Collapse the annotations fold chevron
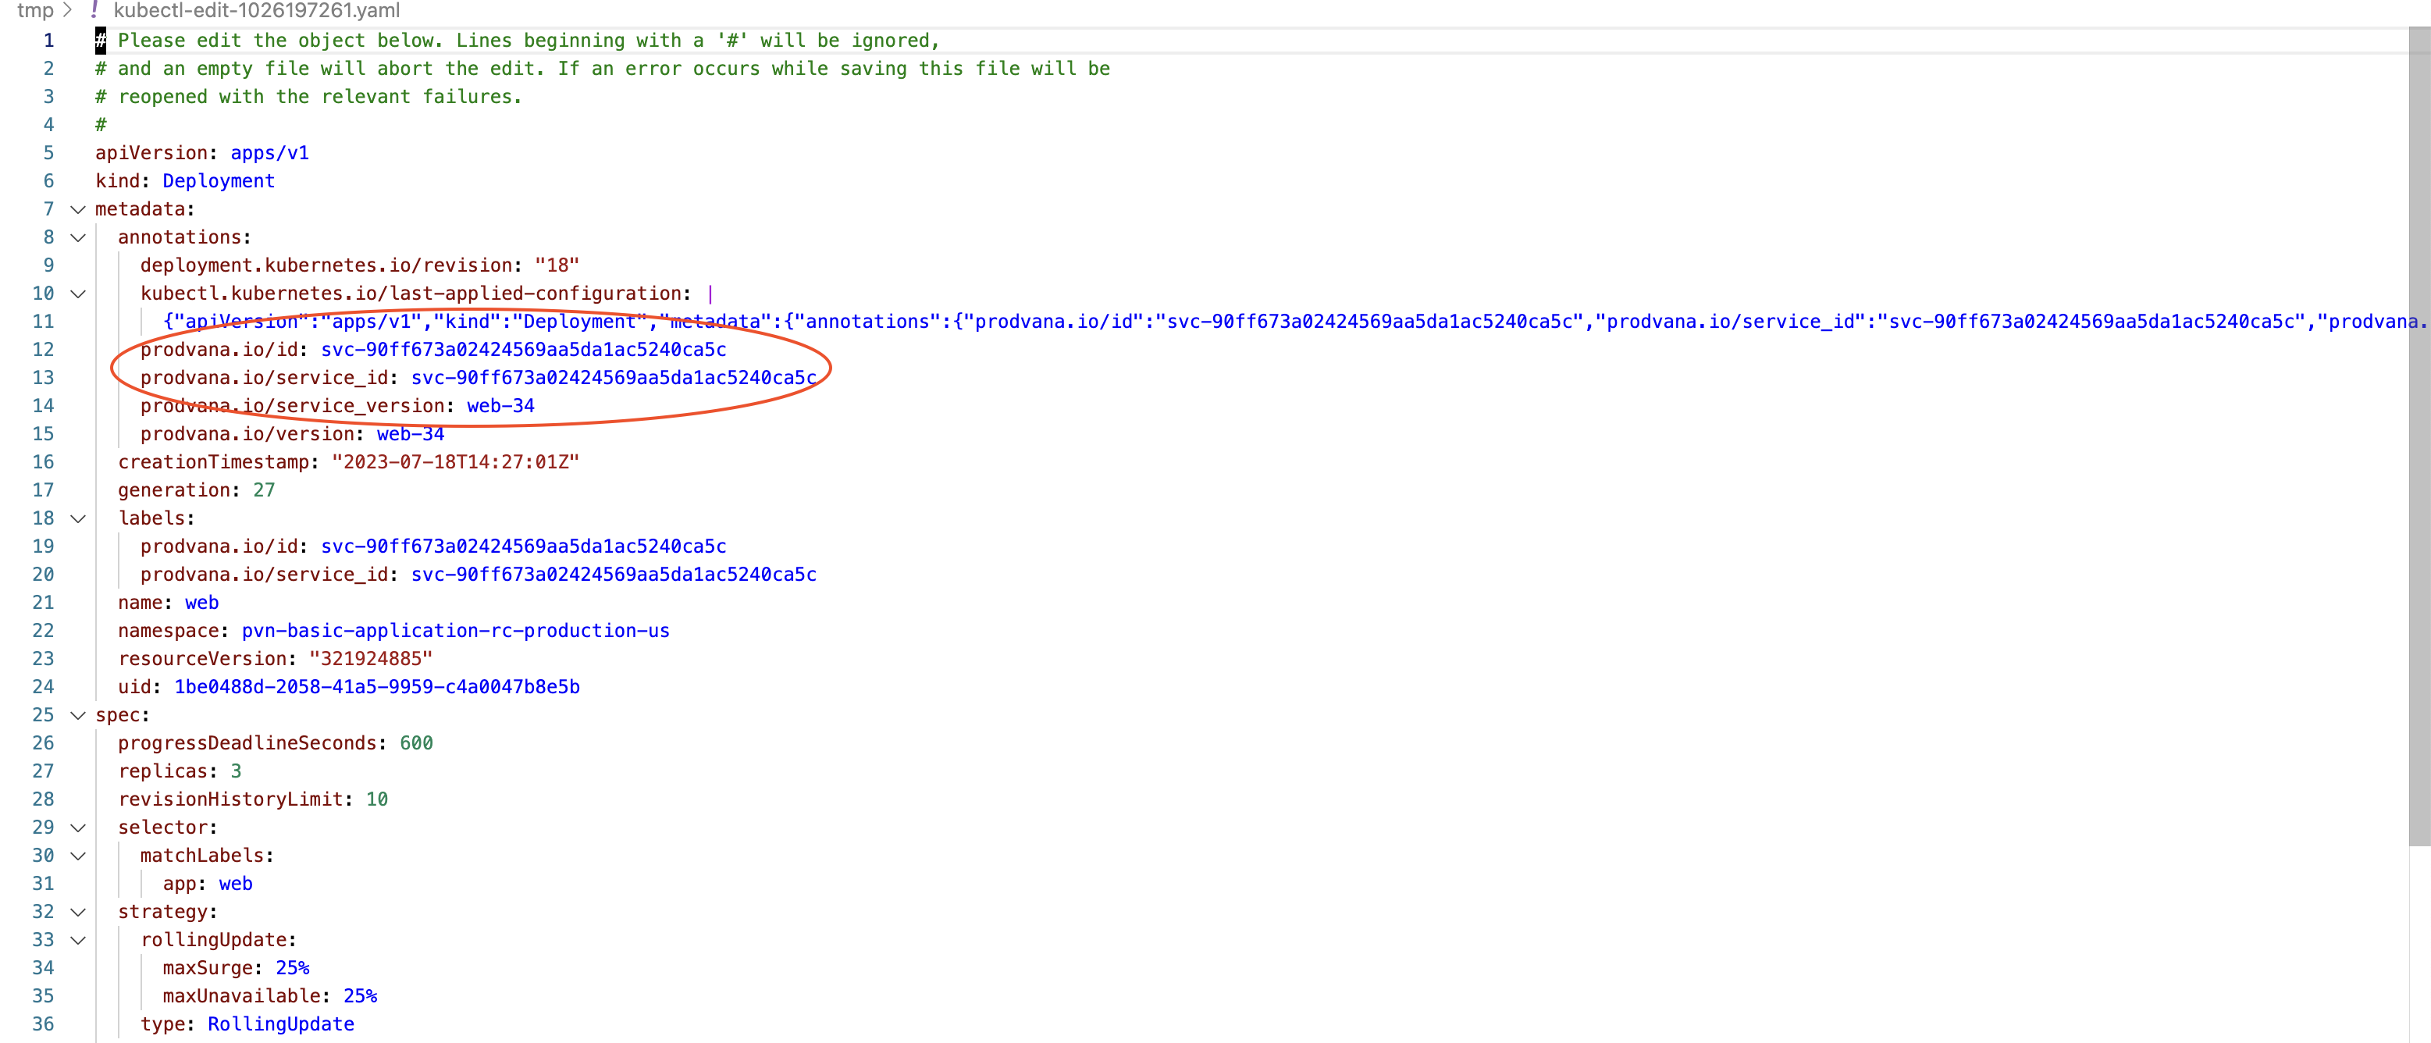 click(x=78, y=238)
